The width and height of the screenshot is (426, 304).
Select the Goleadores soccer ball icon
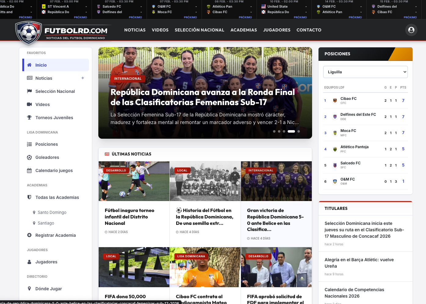[x=29, y=157]
